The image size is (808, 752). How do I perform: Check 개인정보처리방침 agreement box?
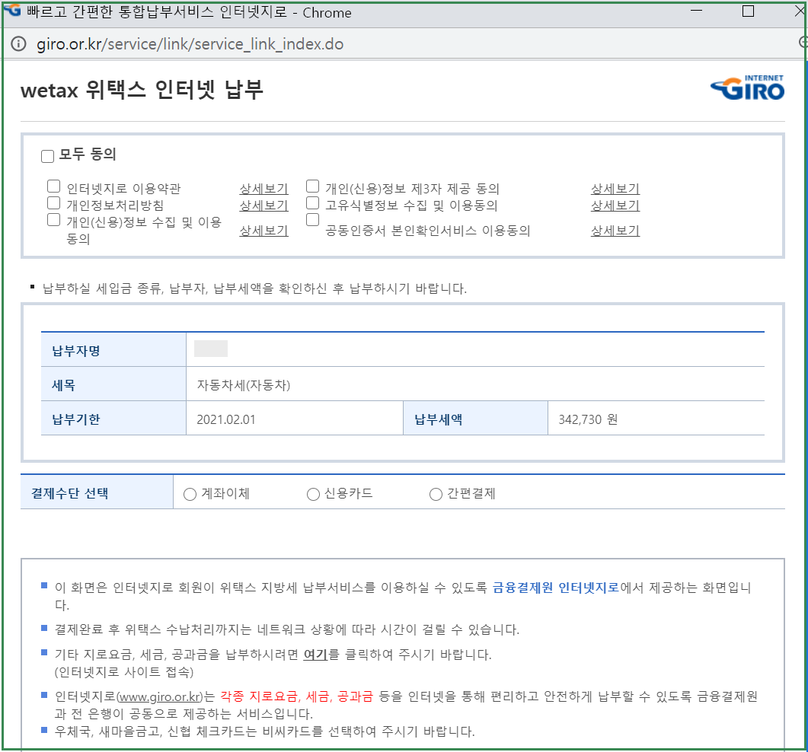pyautogui.click(x=53, y=203)
